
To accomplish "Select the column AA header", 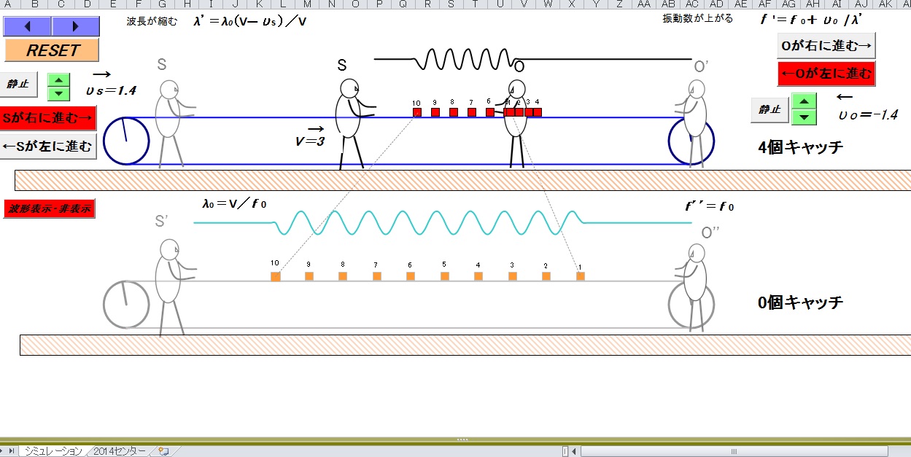I will coord(644,4).
